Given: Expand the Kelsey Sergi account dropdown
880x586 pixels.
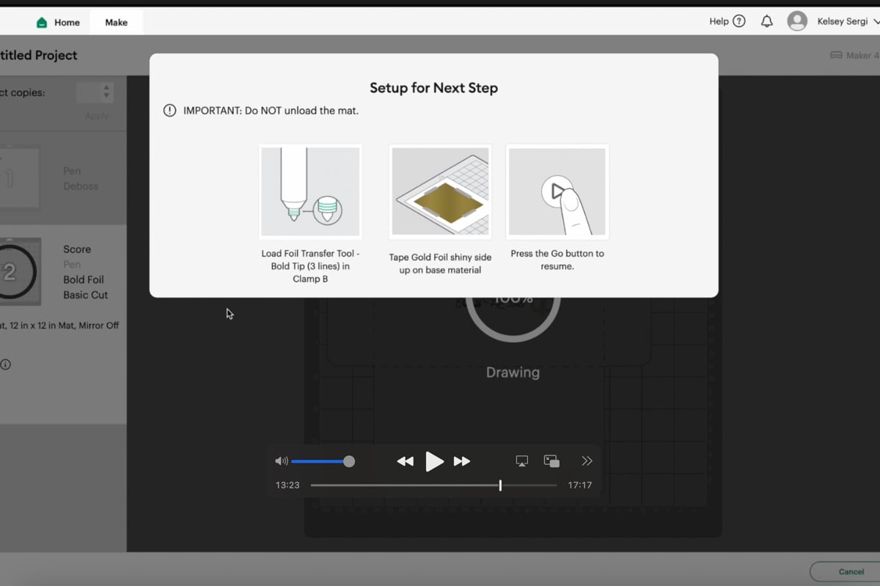Looking at the screenshot, I should coord(876,22).
